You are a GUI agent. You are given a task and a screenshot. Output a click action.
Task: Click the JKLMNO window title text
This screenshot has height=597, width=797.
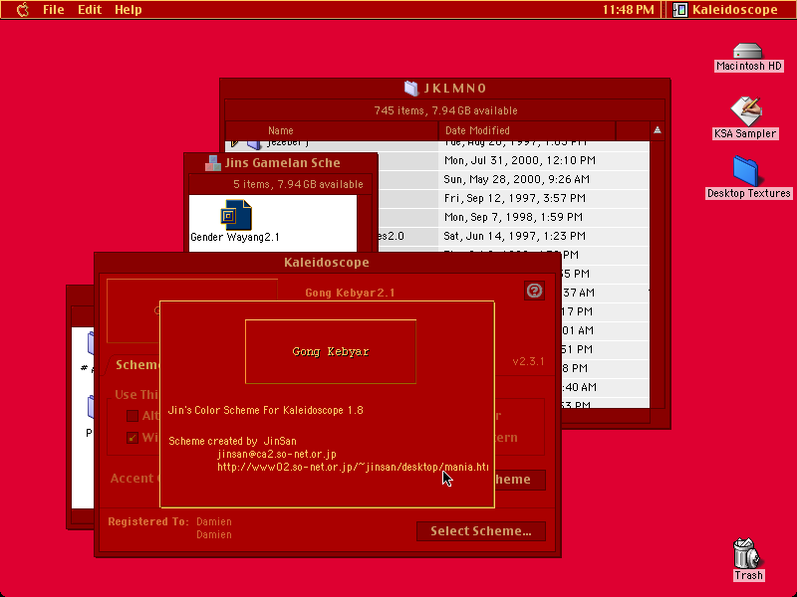click(455, 89)
